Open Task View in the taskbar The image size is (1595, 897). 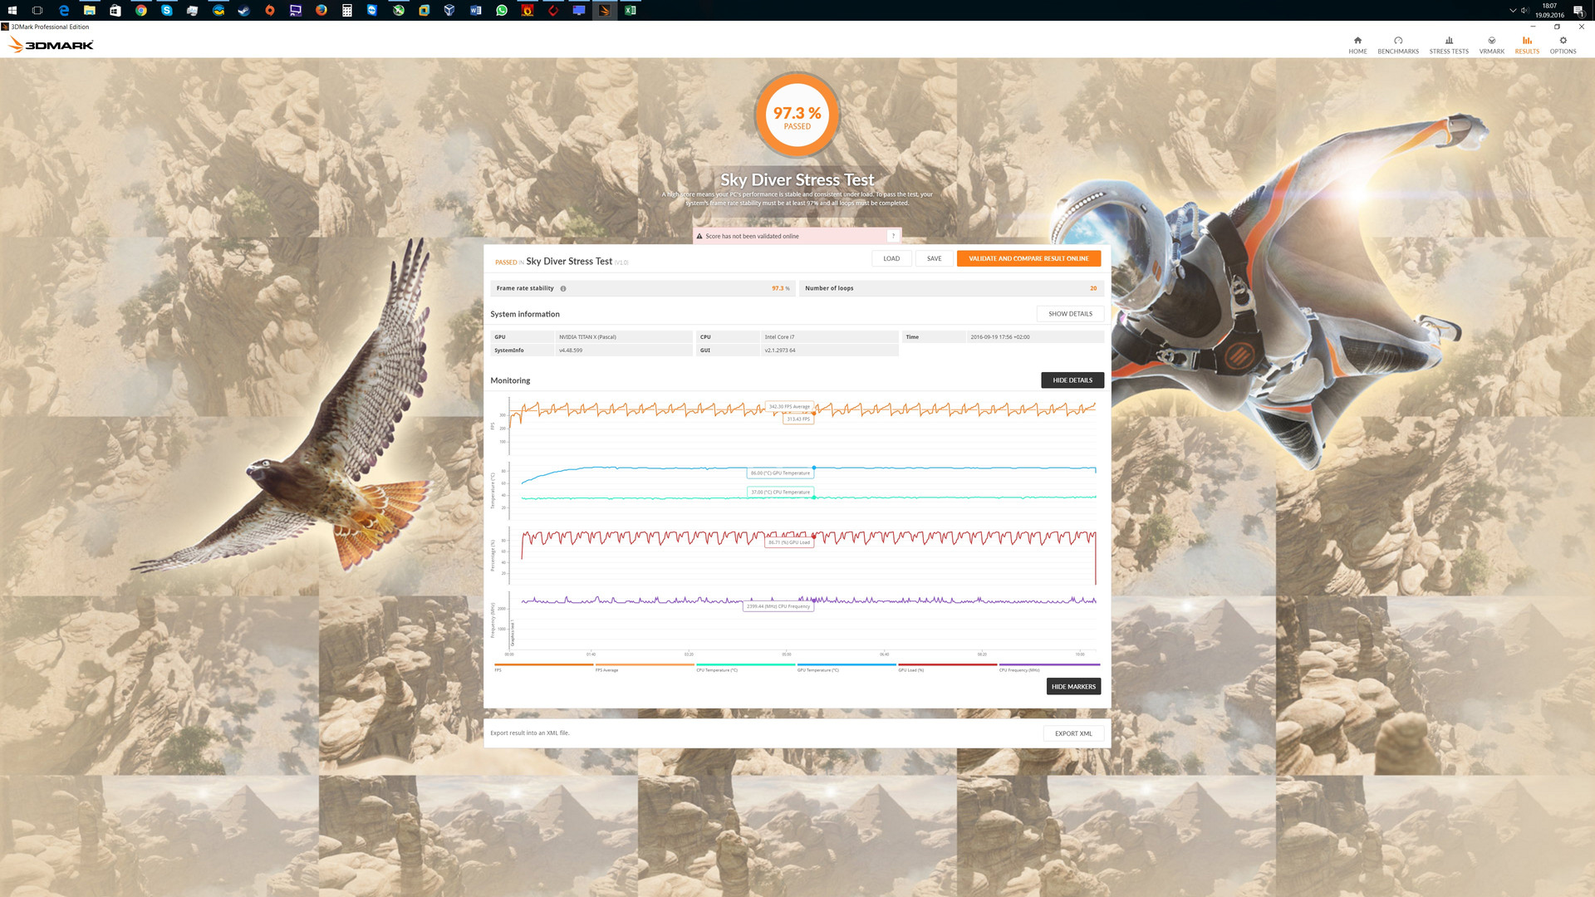[37, 10]
